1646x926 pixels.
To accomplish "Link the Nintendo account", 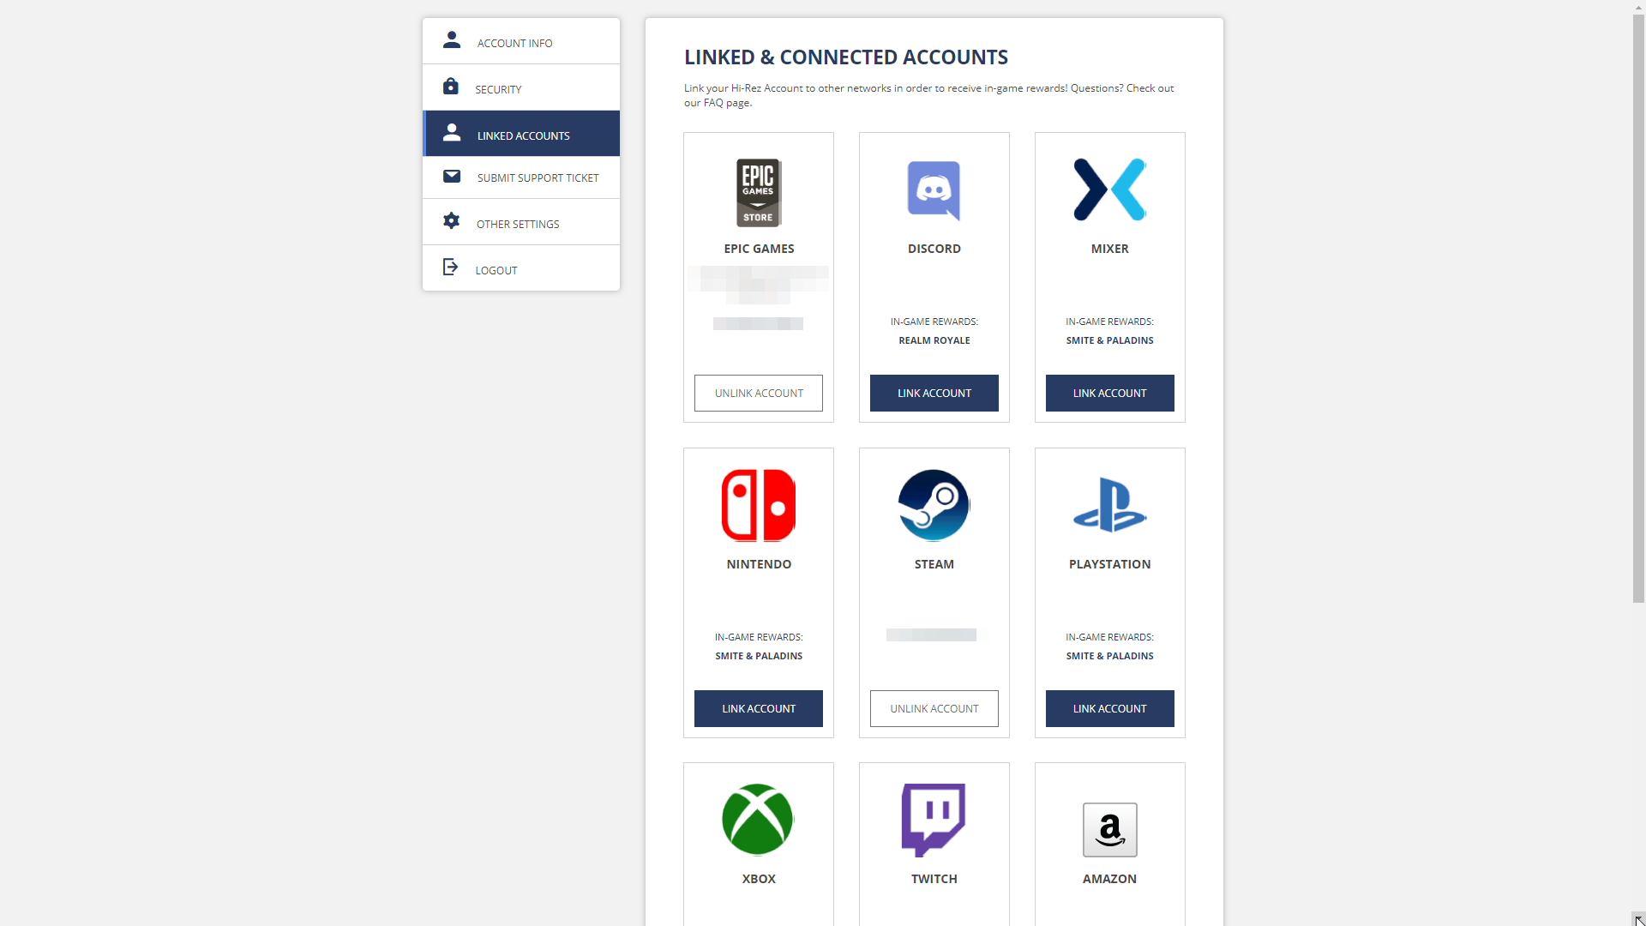I will pos(759,708).
